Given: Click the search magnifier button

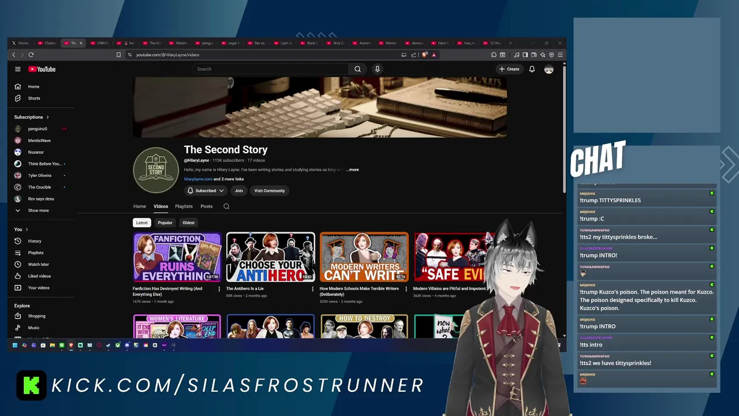Looking at the screenshot, I should tap(357, 69).
